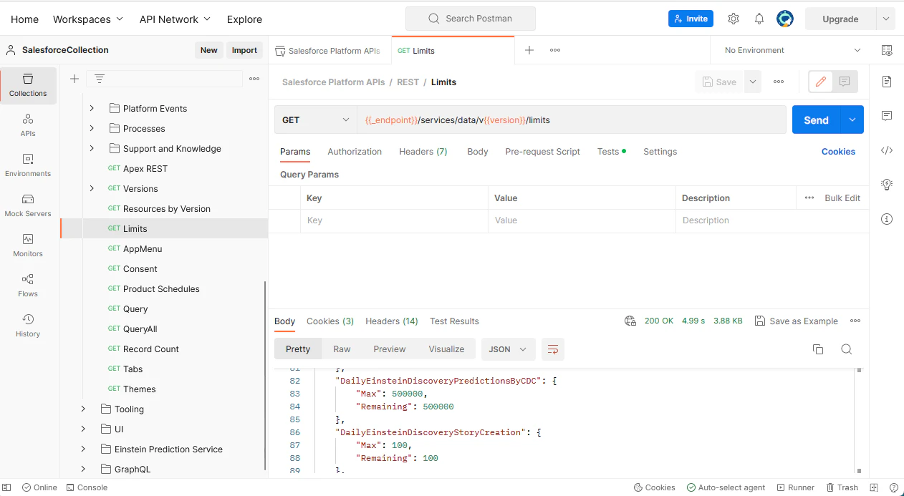The height and width of the screenshot is (496, 904).
Task: Expand the Tooling folder
Action: [x=83, y=409]
